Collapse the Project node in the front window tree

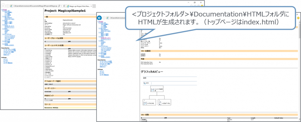click(98, 22)
